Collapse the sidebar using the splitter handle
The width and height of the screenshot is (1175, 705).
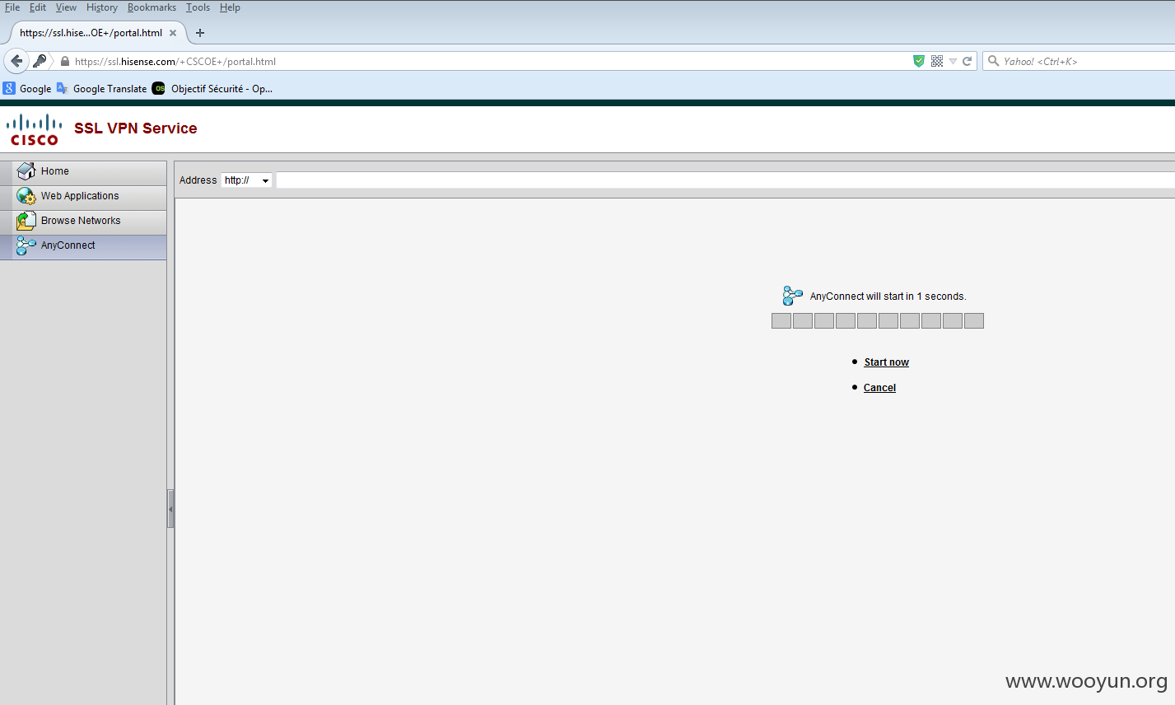click(170, 509)
